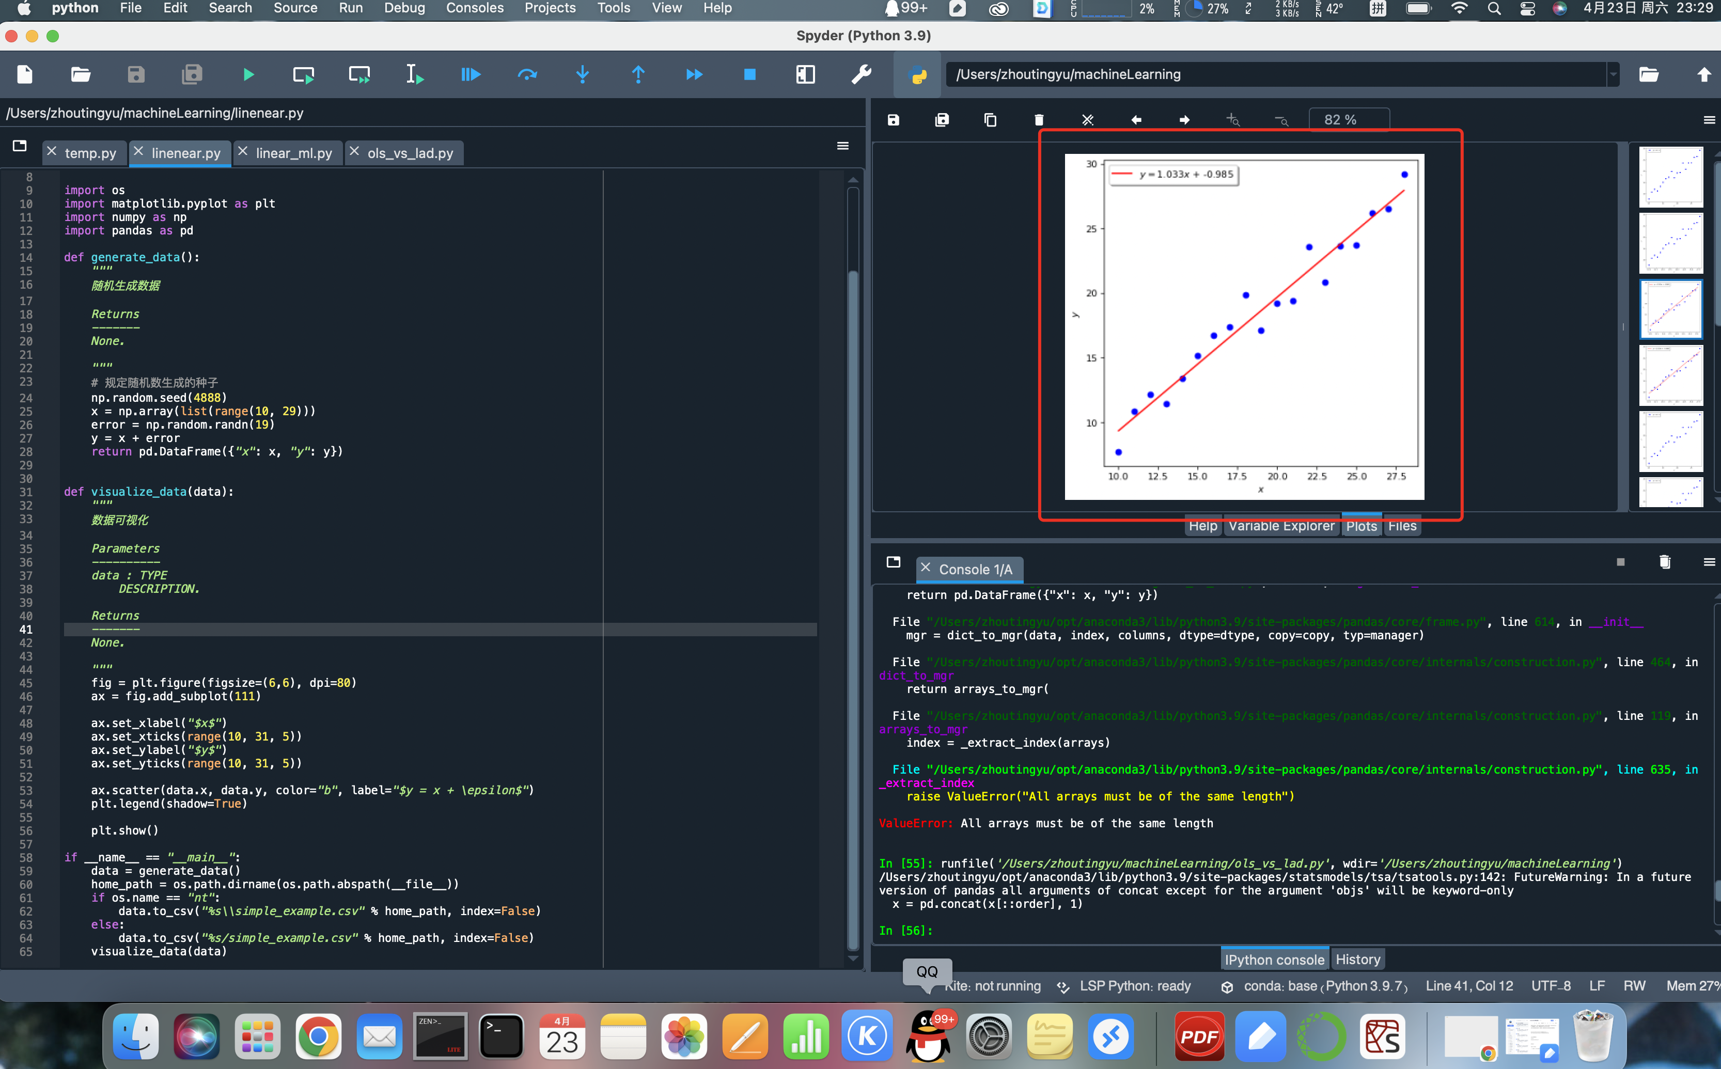Stop debugging square icon
The image size is (1721, 1069).
[x=750, y=74]
